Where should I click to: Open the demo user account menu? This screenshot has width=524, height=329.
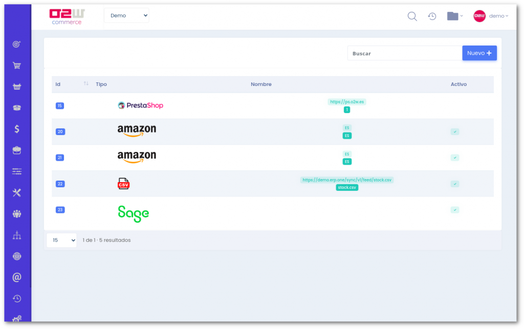coord(491,16)
